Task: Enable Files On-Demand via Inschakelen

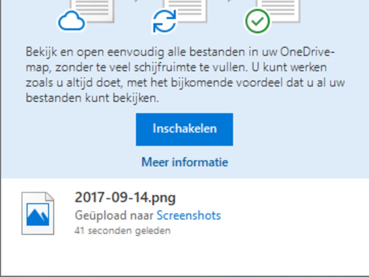Action: pos(184,129)
